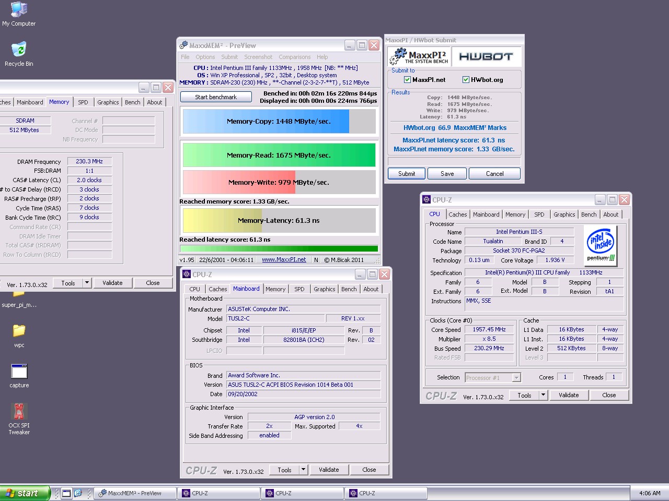The height and width of the screenshot is (501, 669).
Task: Switch to Graphics tab in Memory CPU-Z window
Action: (x=108, y=102)
